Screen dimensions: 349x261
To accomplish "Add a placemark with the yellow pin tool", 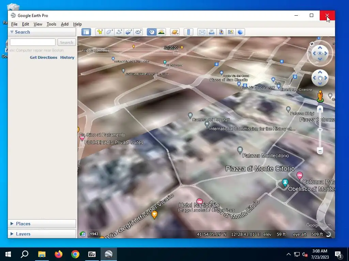I will click(100, 32).
